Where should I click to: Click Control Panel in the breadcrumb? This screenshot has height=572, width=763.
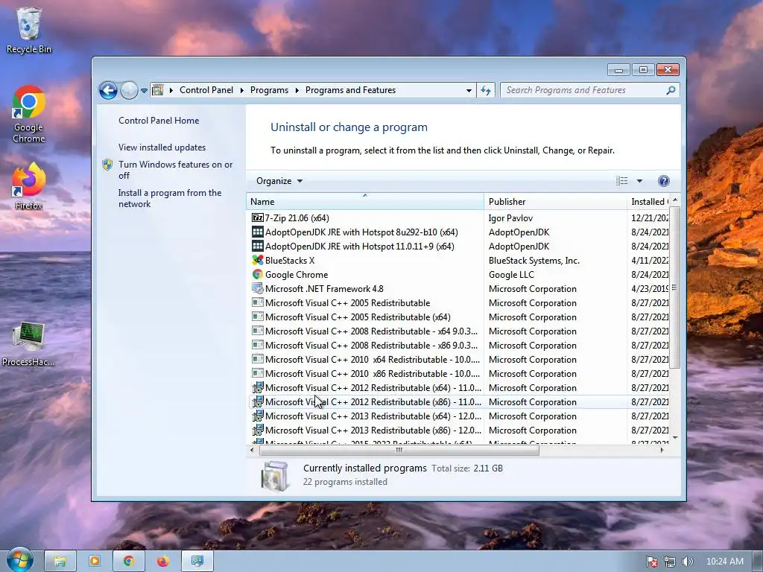[206, 90]
